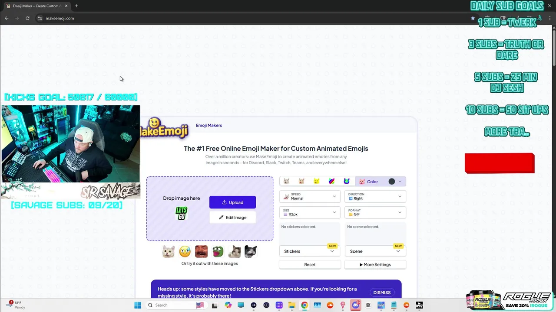
Task: Click the MakeEmoji logo
Action: click(164, 128)
